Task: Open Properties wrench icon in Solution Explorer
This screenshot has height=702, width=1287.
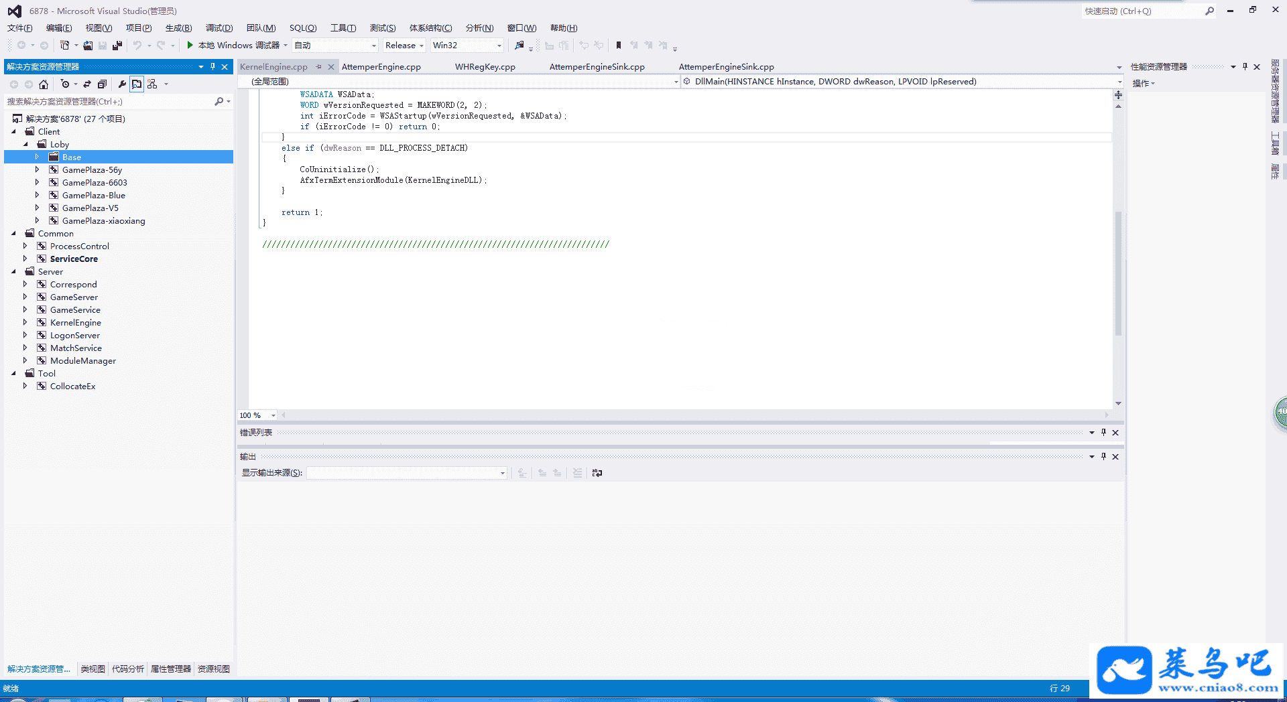Action: coord(122,84)
